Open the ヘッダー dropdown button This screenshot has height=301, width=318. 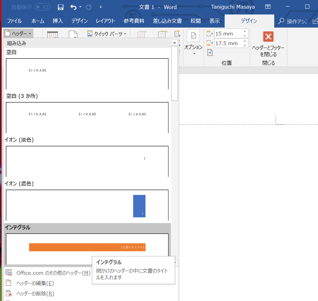pyautogui.click(x=18, y=33)
